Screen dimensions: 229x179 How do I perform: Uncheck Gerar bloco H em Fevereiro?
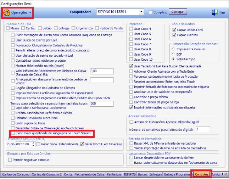click(x=82, y=144)
